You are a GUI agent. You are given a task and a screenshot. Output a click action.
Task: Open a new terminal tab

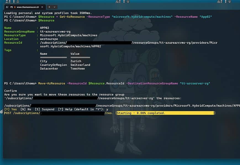[49, 7]
